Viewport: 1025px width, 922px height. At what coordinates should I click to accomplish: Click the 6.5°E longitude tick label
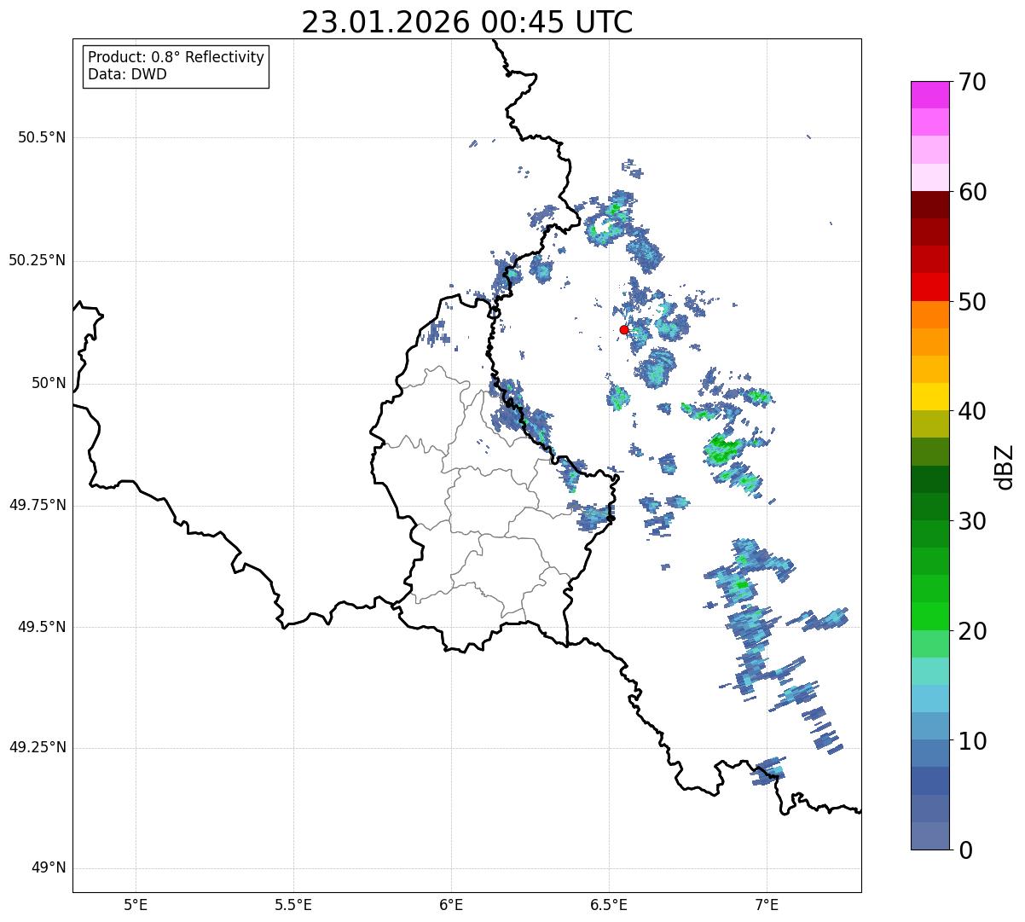[x=609, y=905]
